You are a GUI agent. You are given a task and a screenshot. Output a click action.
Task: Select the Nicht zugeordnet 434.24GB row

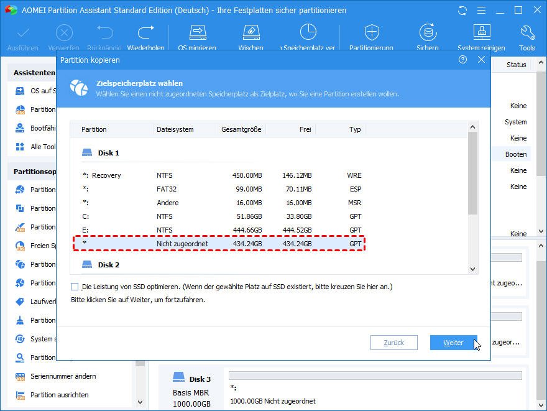[x=219, y=244]
